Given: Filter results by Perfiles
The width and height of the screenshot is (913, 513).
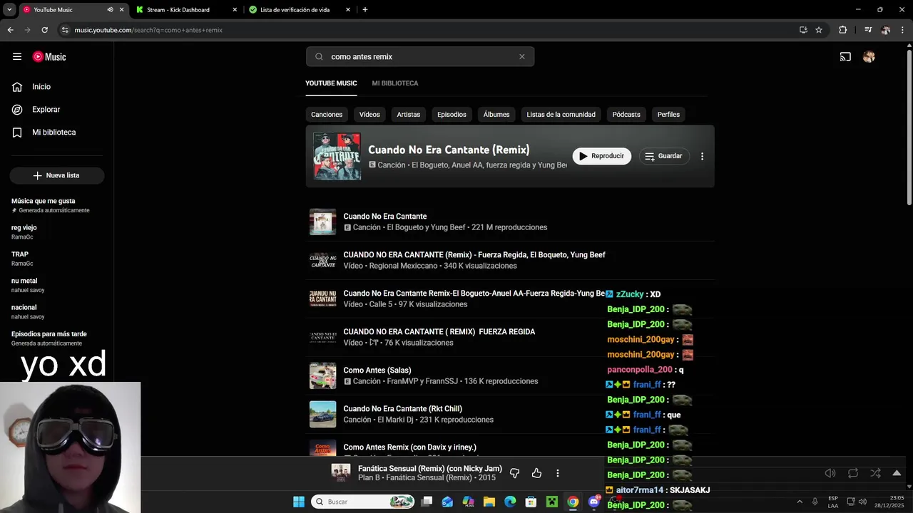Looking at the screenshot, I should pos(668,115).
